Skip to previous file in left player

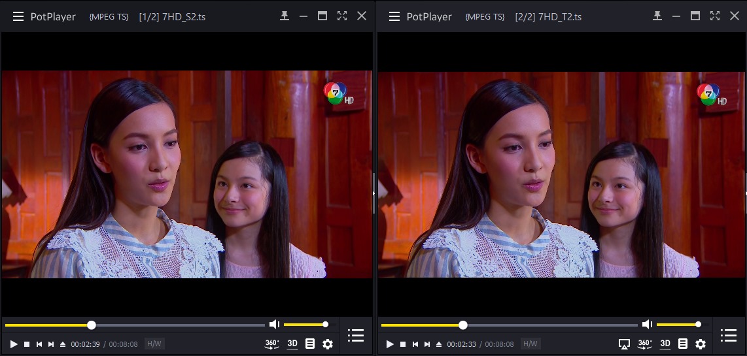[39, 344]
